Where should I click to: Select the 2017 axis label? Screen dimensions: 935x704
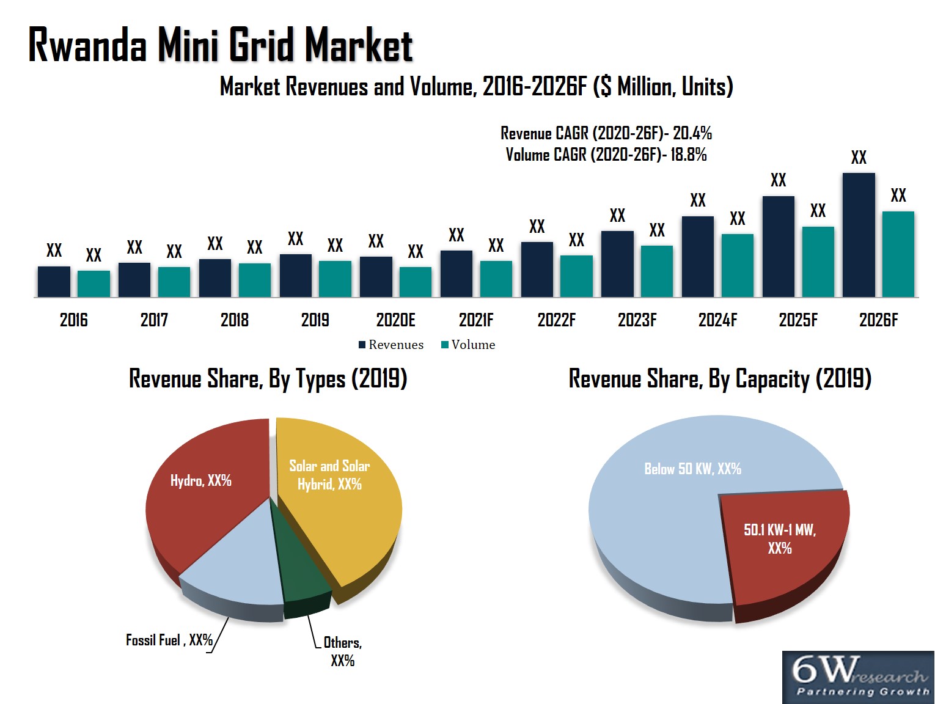tap(154, 320)
